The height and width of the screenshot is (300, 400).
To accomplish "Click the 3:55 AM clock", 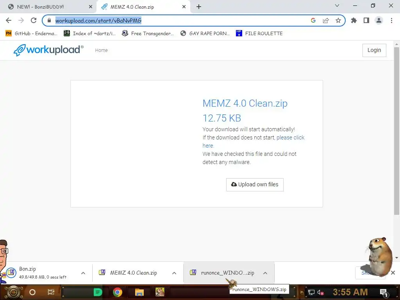I will [350, 292].
